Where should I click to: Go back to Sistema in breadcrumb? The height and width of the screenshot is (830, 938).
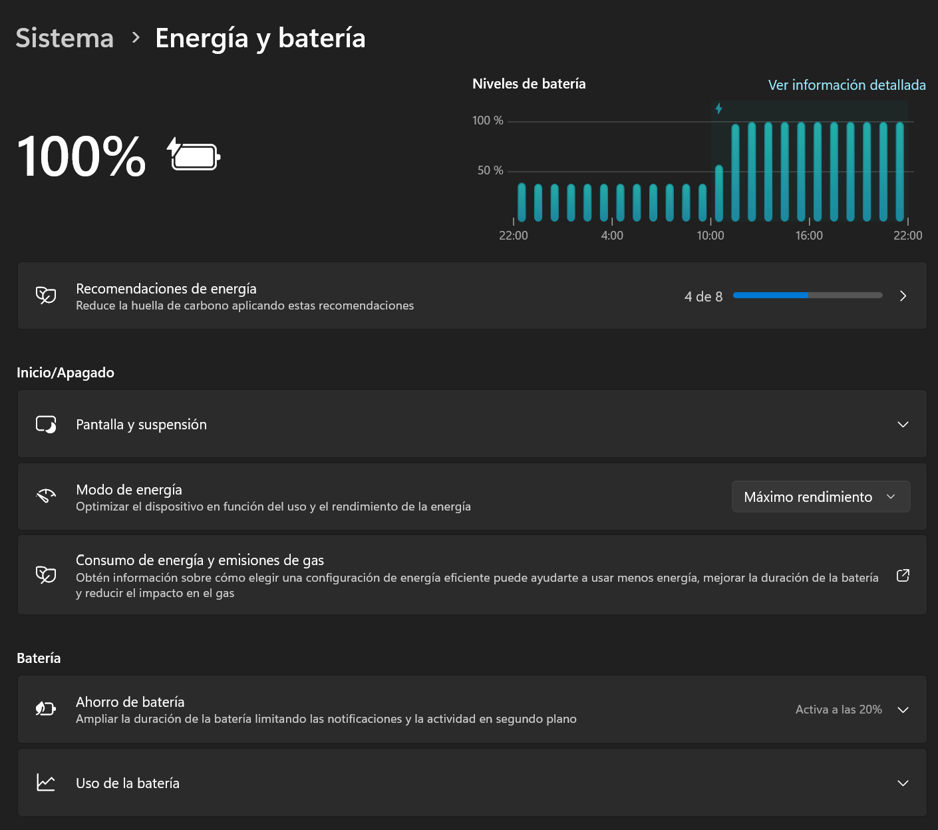pyautogui.click(x=65, y=38)
